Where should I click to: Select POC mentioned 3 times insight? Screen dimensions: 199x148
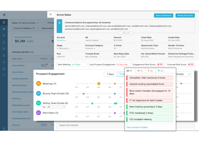150,113
